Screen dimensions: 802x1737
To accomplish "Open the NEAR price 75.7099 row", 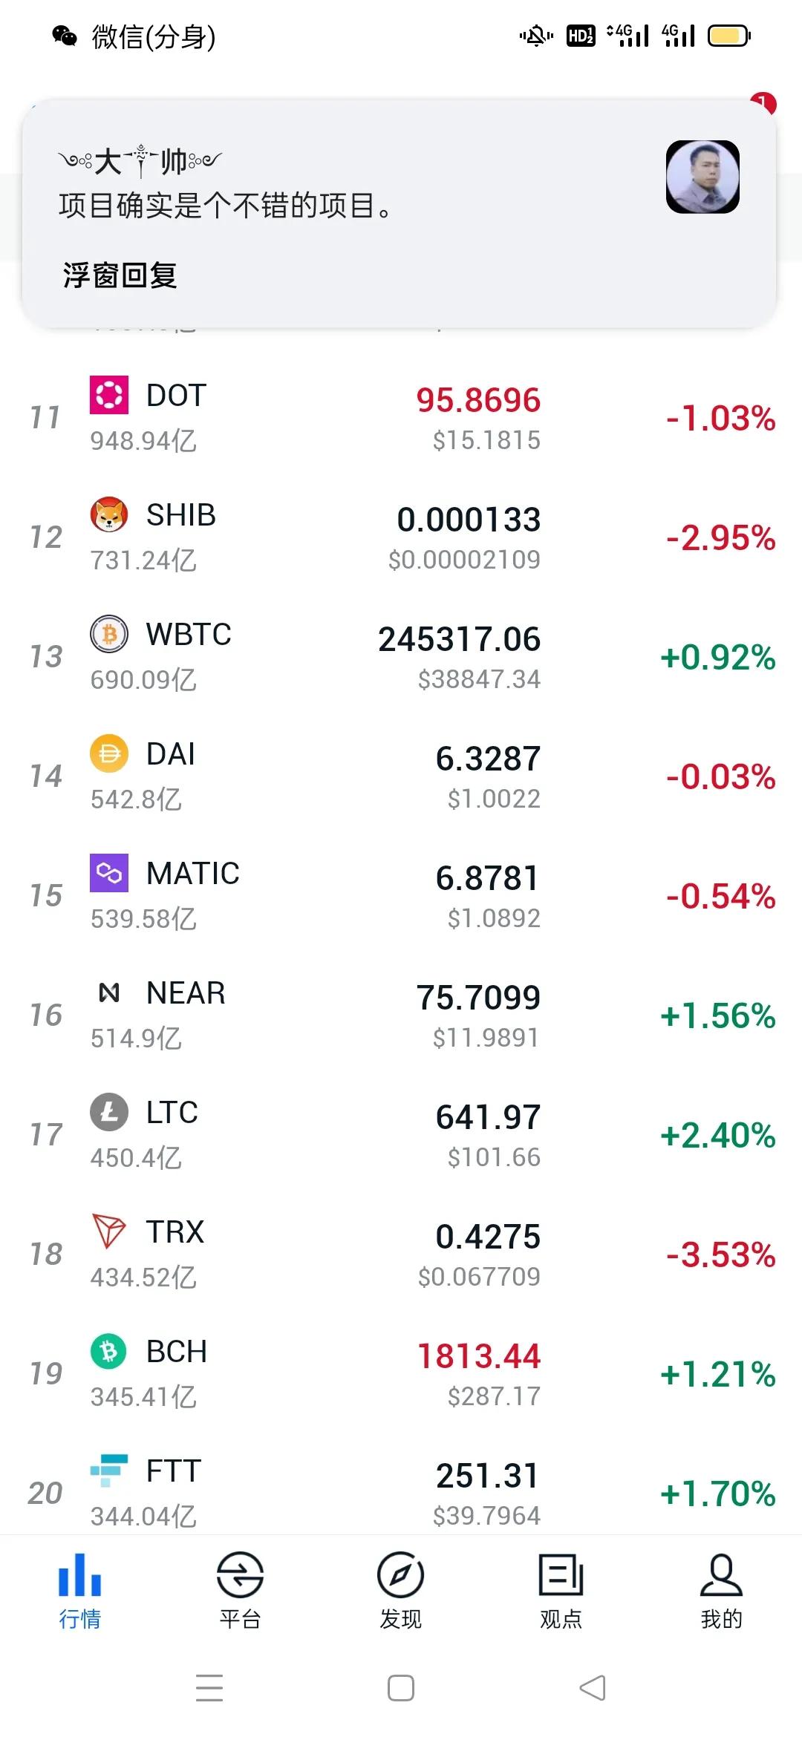I will 401,1015.
